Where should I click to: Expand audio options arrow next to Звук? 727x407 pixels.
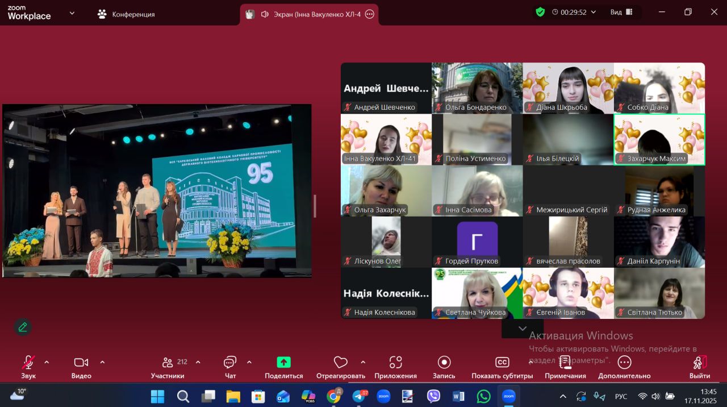[47, 362]
